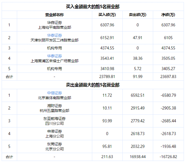Select the 东亚前海证券 四川分公司 entry

(55, 121)
